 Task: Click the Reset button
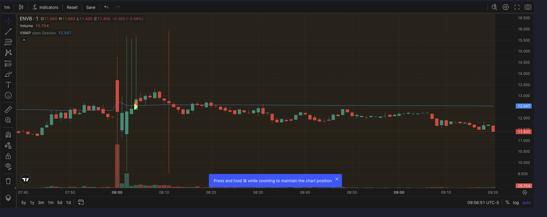72,7
